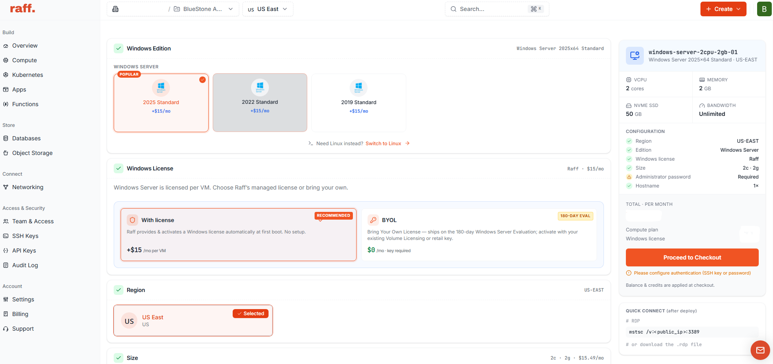Go to Billing in the sidebar

(x=20, y=314)
